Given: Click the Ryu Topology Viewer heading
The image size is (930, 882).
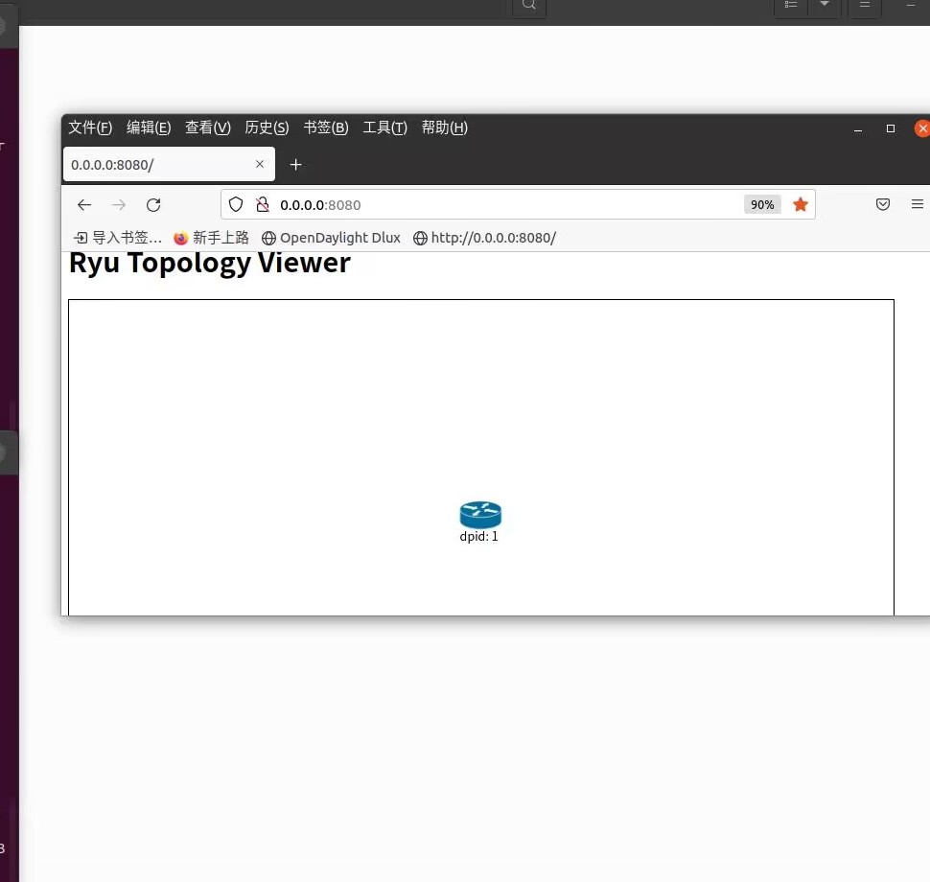Looking at the screenshot, I should [209, 263].
